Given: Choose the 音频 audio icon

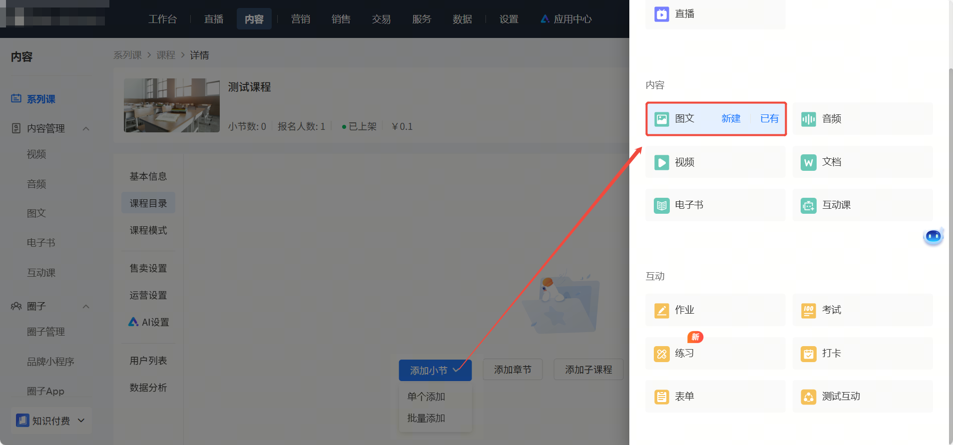Looking at the screenshot, I should pyautogui.click(x=808, y=119).
